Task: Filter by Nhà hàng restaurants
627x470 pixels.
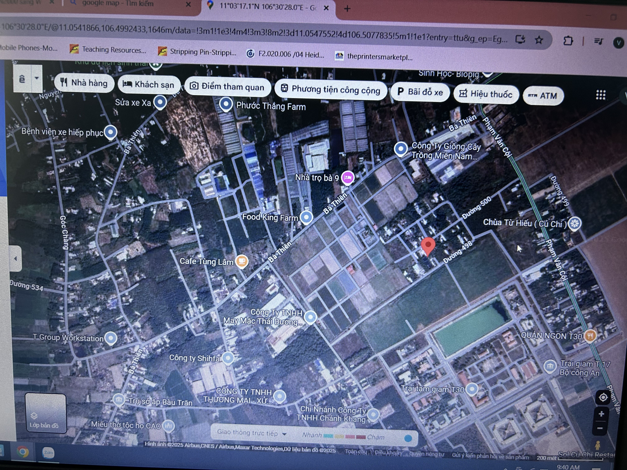Action: point(84,83)
